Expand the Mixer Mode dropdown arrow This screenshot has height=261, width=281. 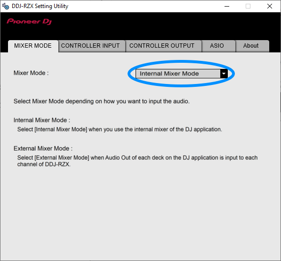pyautogui.click(x=224, y=74)
